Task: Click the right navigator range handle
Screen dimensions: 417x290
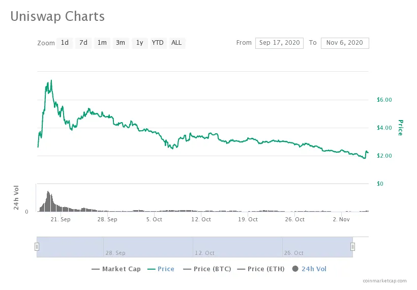Action: point(352,247)
